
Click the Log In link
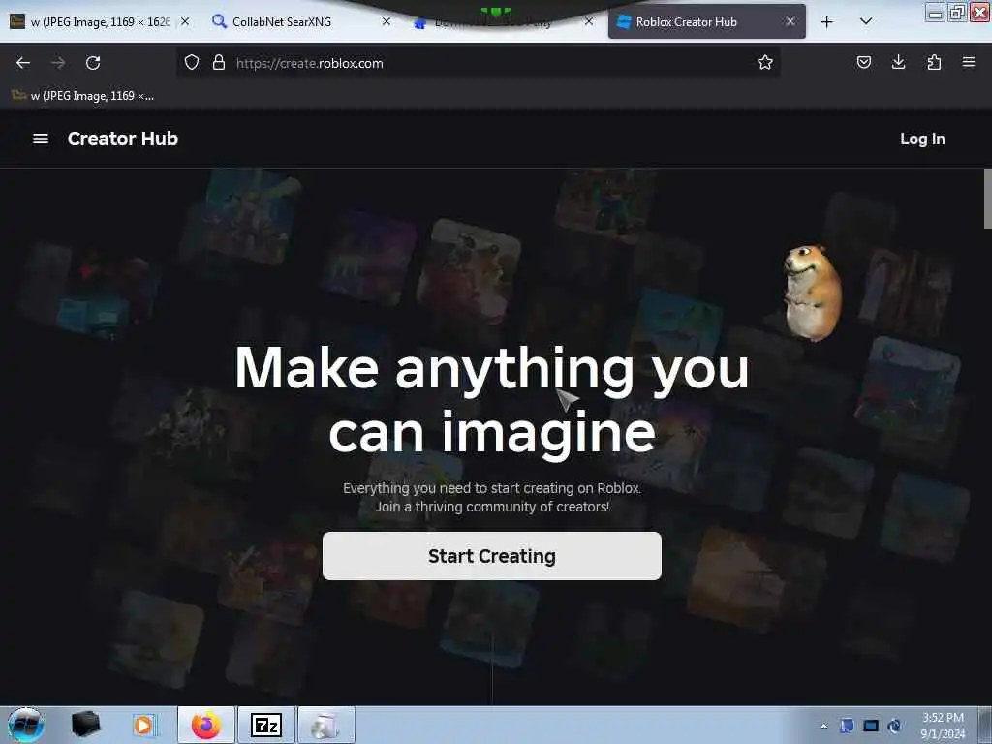922,139
